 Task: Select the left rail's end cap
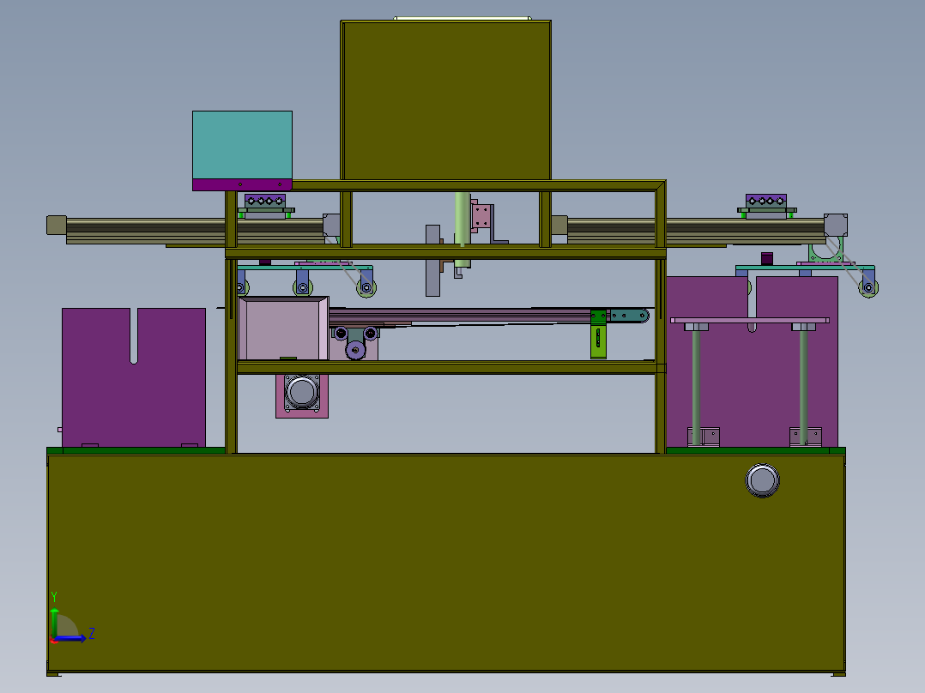click(x=57, y=226)
